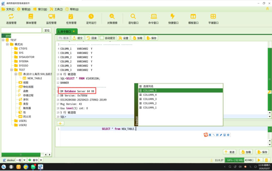This screenshot has width=272, height=171.
Task: Click the 设置 settings button
Action: pyautogui.click(x=123, y=38)
